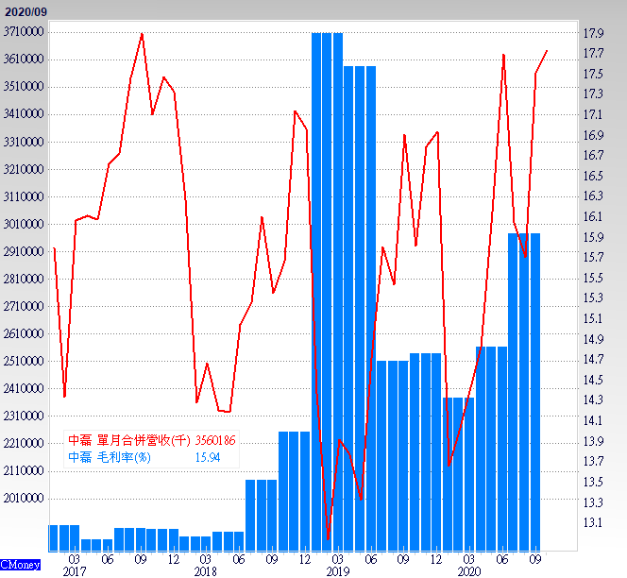The width and height of the screenshot is (627, 578).
Task: Click the legend entry 中磊 毛利率(%)
Action: pos(110,457)
